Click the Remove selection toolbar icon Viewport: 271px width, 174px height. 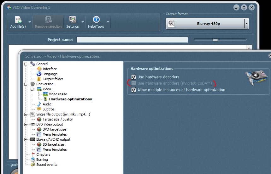tap(48, 20)
